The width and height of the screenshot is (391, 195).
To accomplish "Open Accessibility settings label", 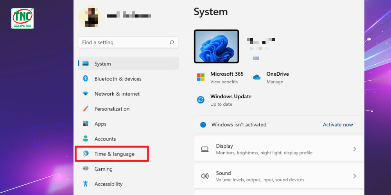I will 108,184.
